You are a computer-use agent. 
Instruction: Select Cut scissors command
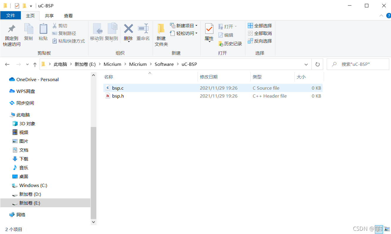click(60, 26)
